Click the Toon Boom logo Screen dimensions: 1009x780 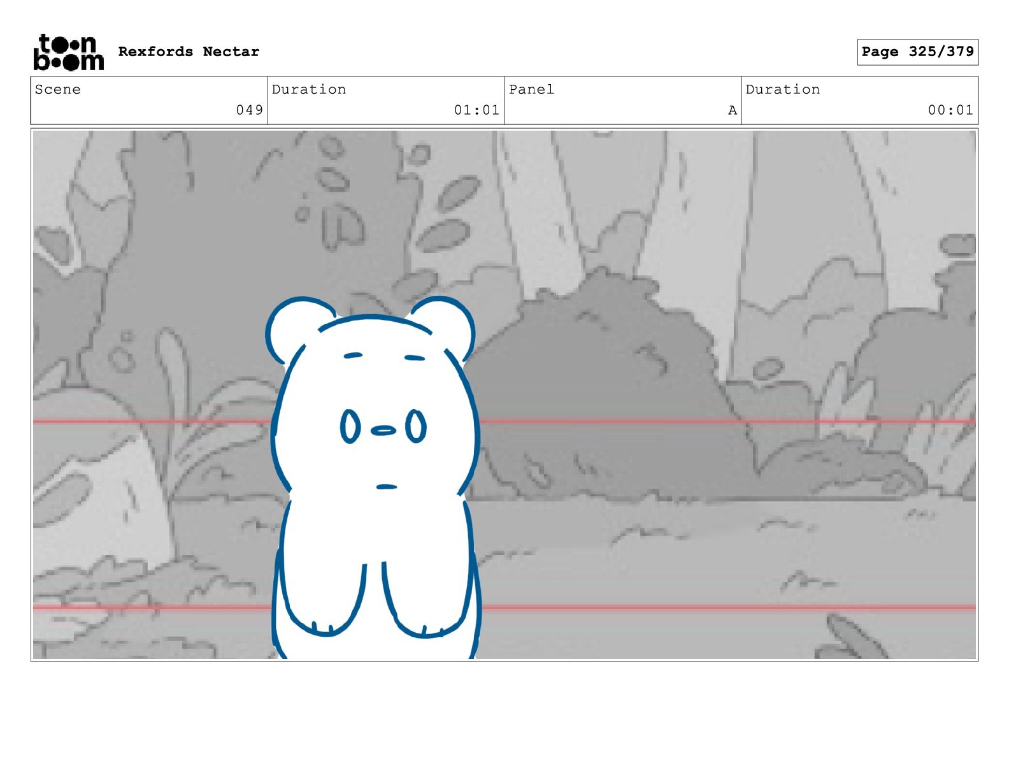[68, 52]
